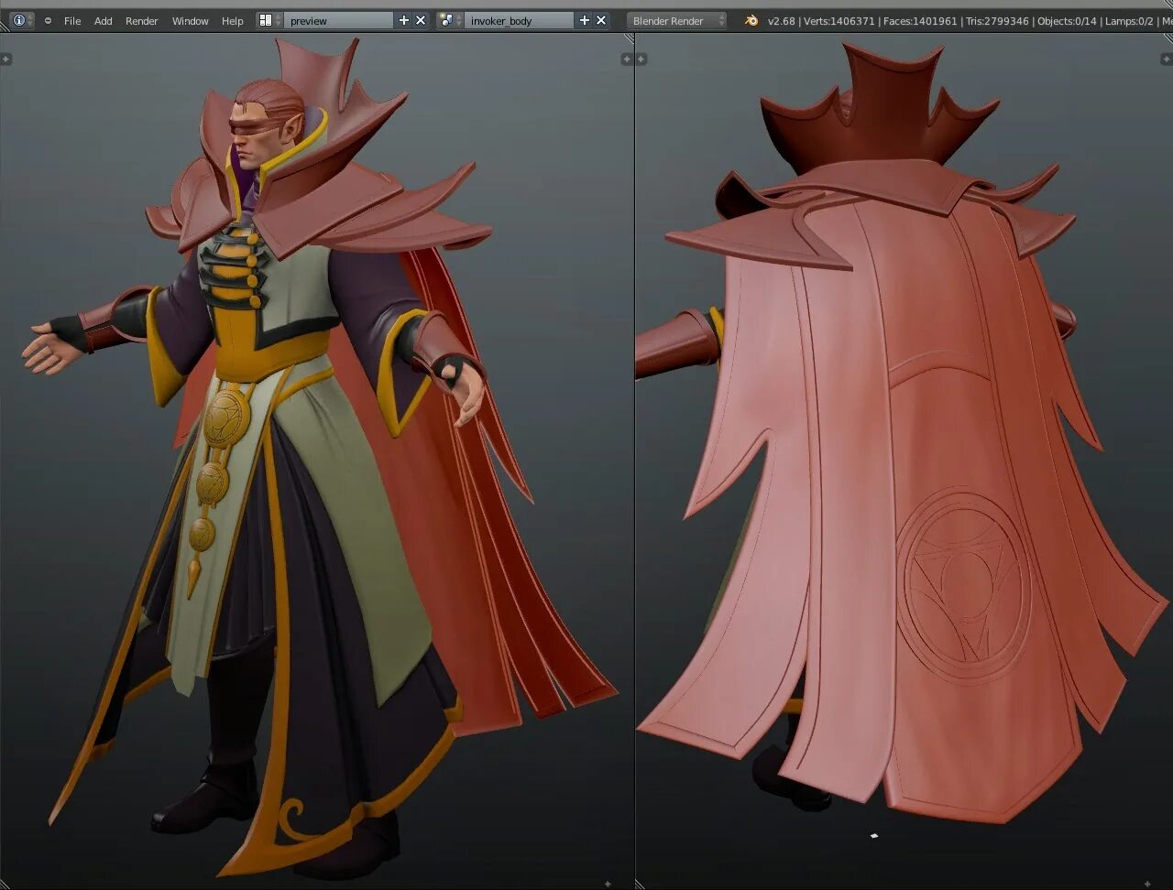Expand the right viewport's properties region plus
This screenshot has height=890, width=1173.
1168,60
